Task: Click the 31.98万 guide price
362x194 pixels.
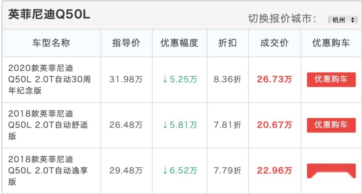Action: (x=126, y=79)
